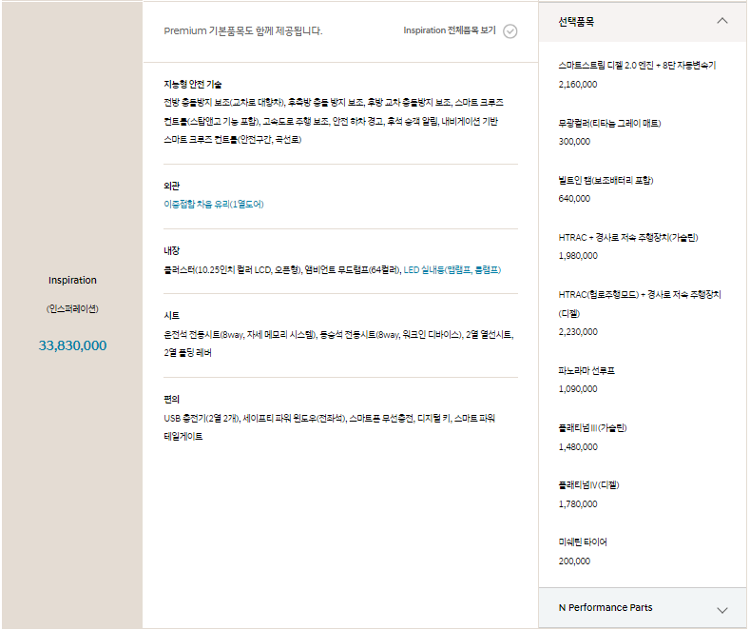Viewport: 750px width, 630px height.
Task: Click the 편의 section heading
Action: tap(172, 400)
